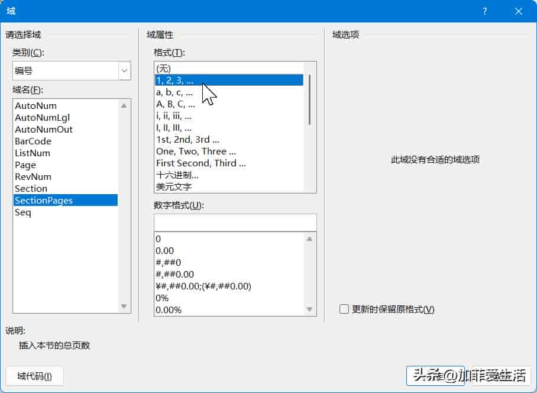Select numeric format 0.00
The width and height of the screenshot is (537, 393).
[x=229, y=250]
